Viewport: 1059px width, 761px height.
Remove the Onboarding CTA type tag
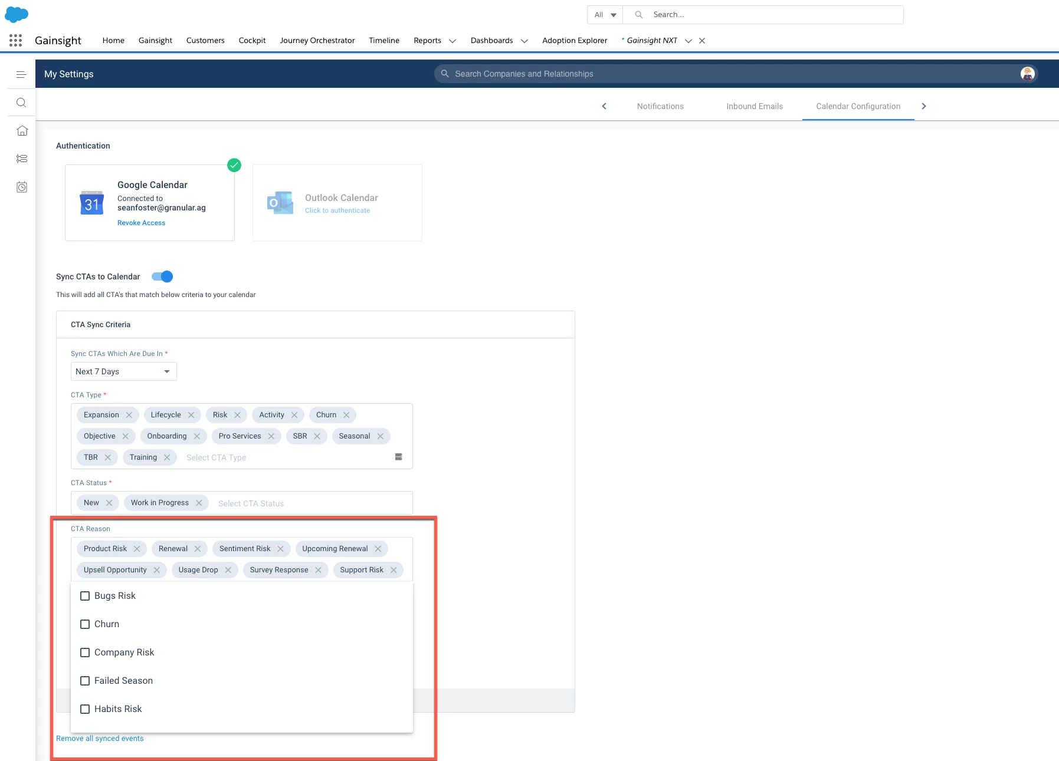[197, 436]
